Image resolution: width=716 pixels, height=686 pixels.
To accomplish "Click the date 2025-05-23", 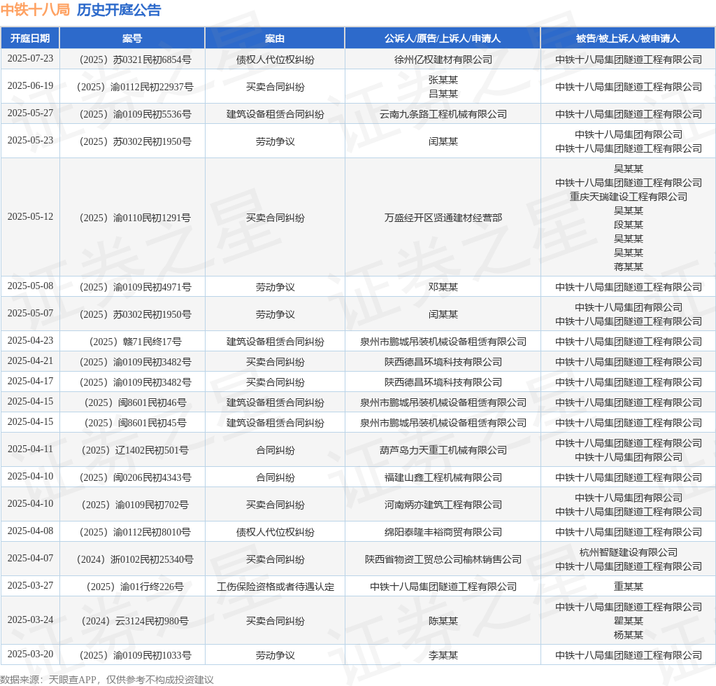I will [x=30, y=140].
